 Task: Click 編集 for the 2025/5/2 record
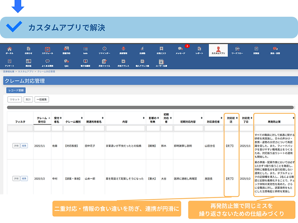pos(24,178)
